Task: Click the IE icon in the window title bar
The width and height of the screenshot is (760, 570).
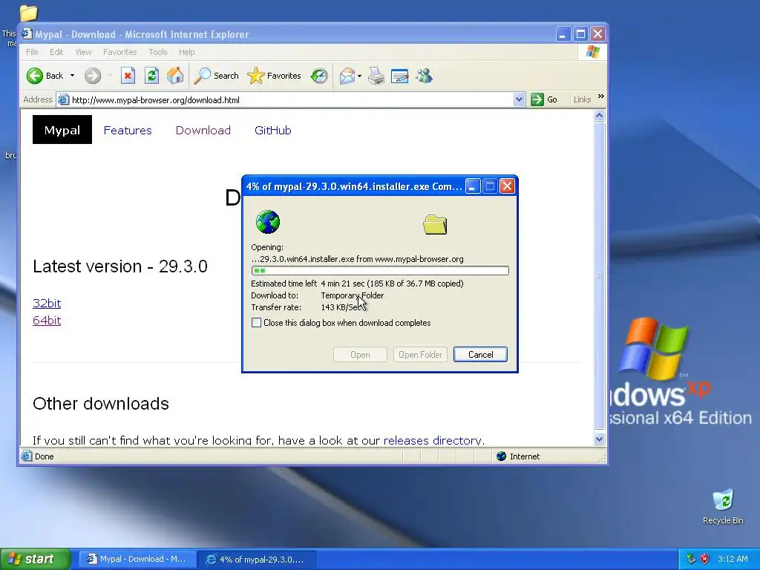Action: (x=27, y=34)
